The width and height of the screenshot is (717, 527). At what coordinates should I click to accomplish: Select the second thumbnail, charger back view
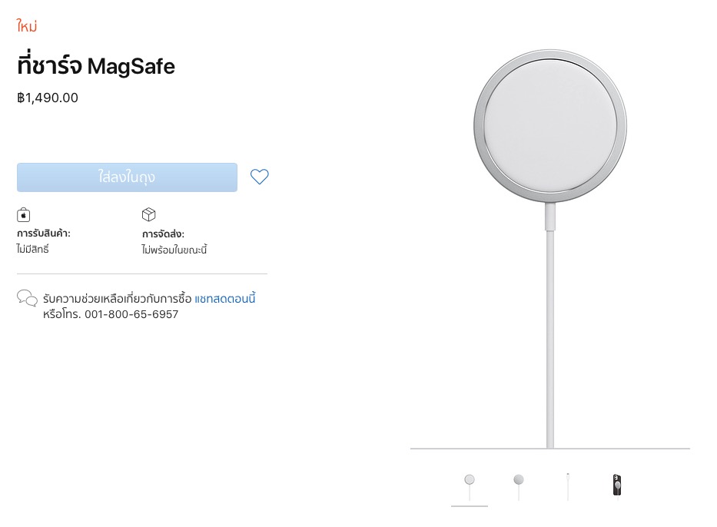click(x=519, y=486)
